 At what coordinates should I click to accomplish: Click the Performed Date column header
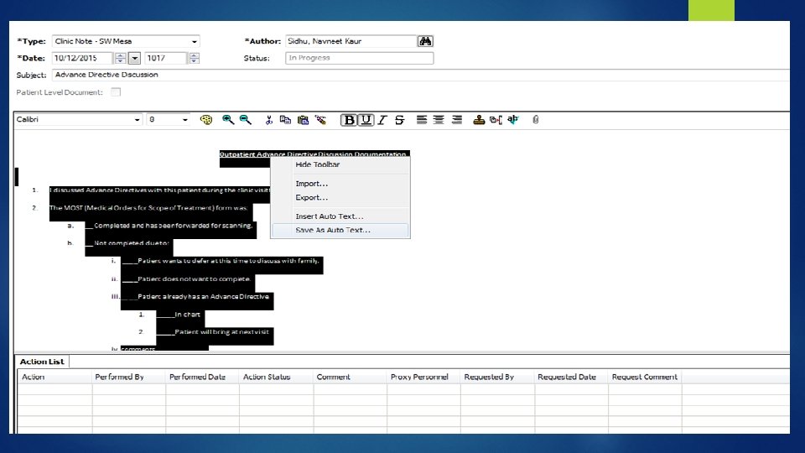coord(202,377)
